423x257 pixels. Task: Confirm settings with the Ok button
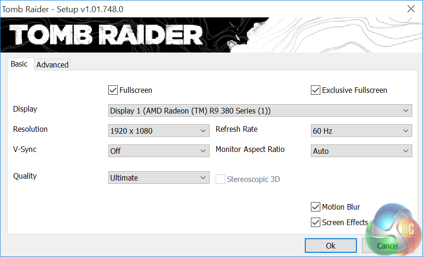331,245
